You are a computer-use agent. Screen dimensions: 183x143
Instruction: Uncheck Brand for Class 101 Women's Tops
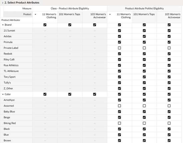pos(70,25)
